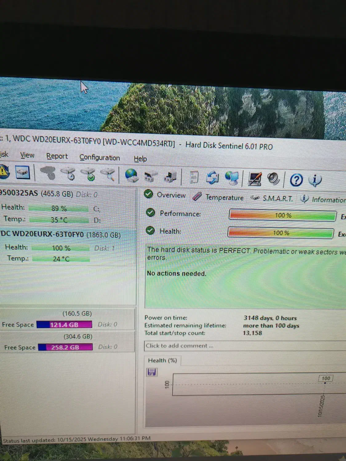Click the disk with magnifier test icon
Screen dimensions: 346x461
click(108, 175)
